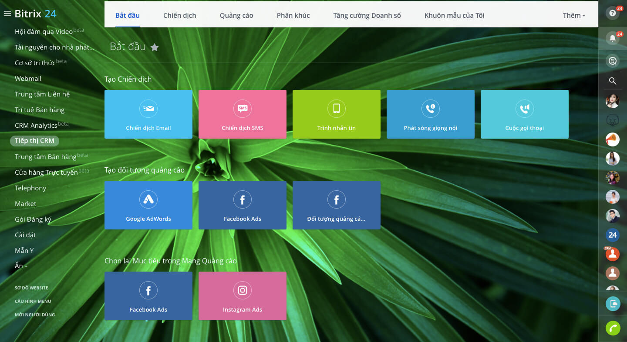Open the help question mark icon
This screenshot has height=342, width=627.
click(x=612, y=13)
